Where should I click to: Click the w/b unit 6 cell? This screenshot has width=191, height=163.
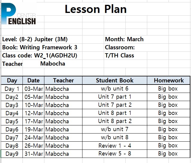click(x=115, y=89)
